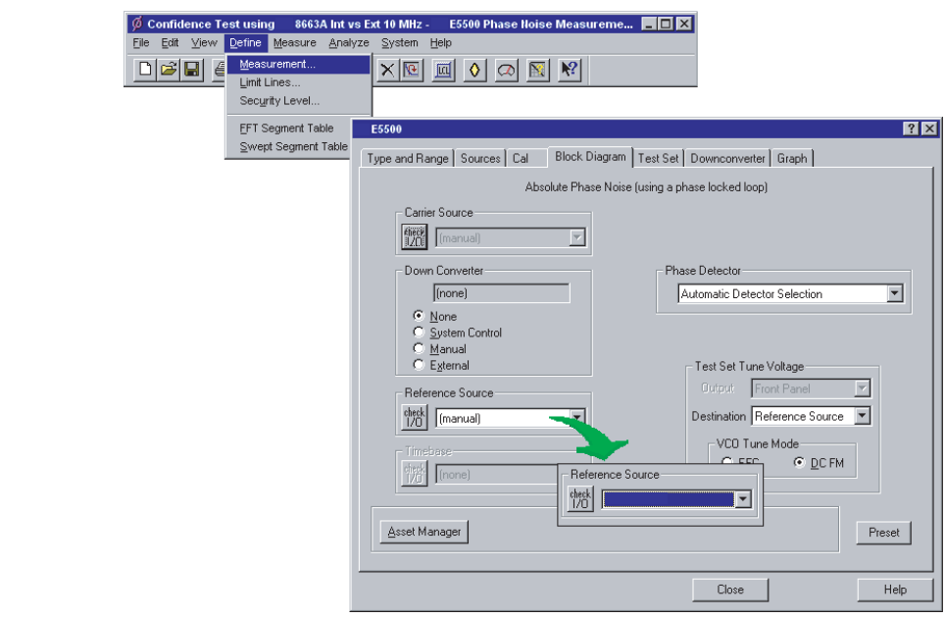Screen dimensions: 945x618
Task: Choose FFT Segment Table entry
Action: [x=288, y=128]
